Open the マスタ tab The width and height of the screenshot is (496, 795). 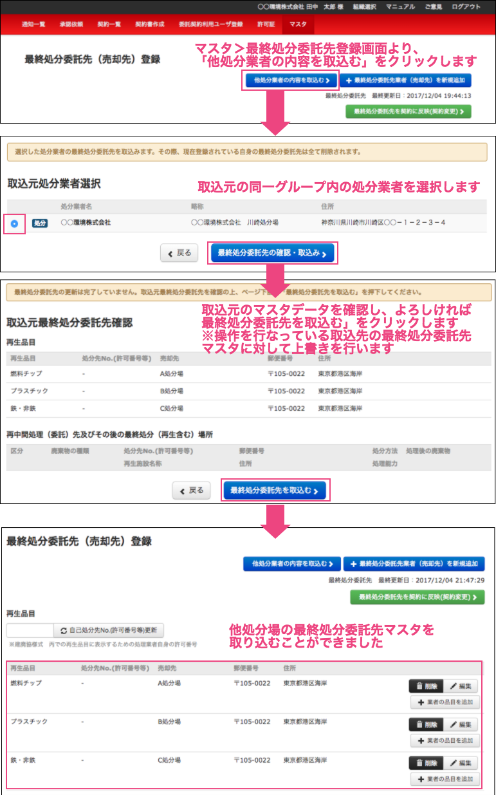tap(298, 24)
